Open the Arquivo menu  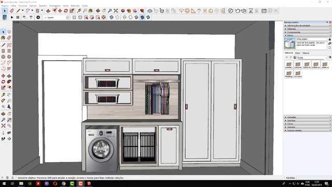click(5, 6)
